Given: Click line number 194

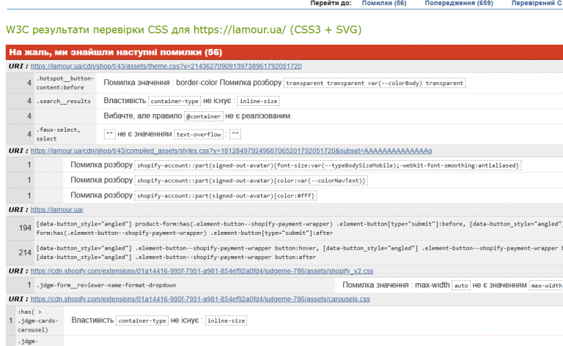Looking at the screenshot, I should (25, 227).
